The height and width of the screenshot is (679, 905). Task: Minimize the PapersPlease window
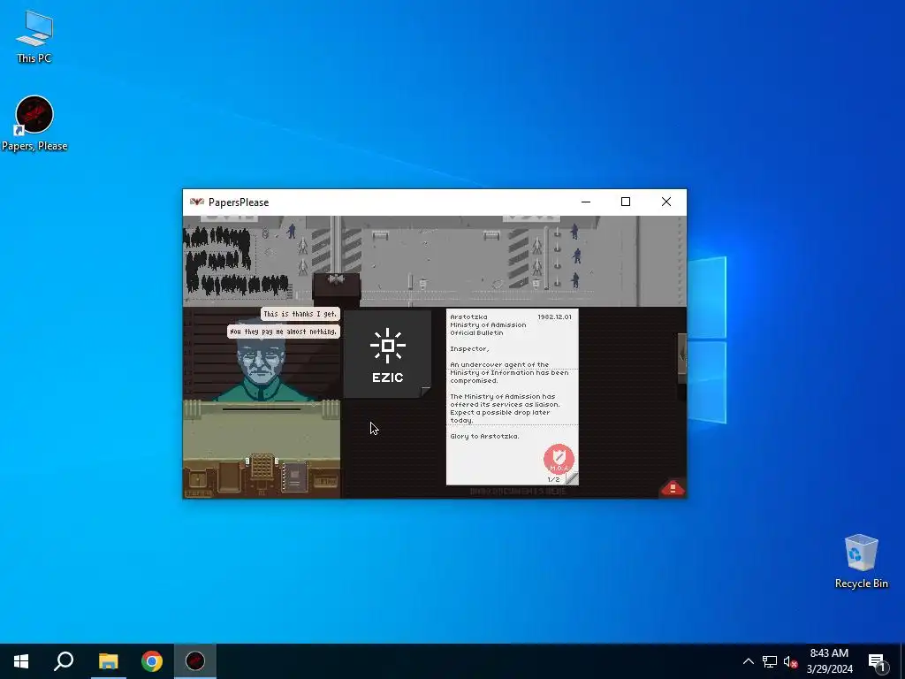click(586, 202)
